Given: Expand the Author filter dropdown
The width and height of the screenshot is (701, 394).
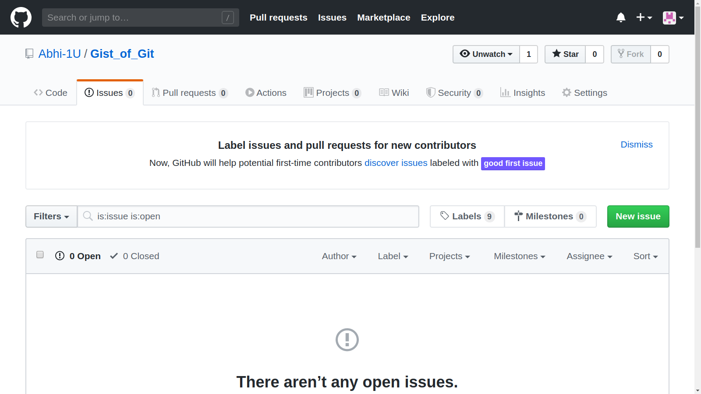Looking at the screenshot, I should click(339, 256).
